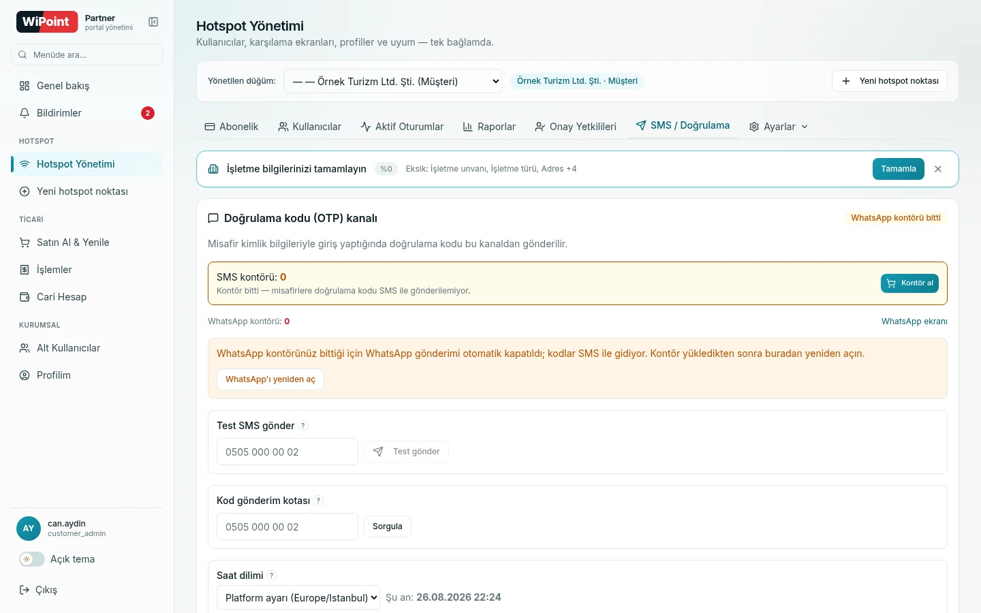Click the Satın Al & Yenile cart icon
Image resolution: width=981 pixels, height=613 pixels.
(25, 242)
